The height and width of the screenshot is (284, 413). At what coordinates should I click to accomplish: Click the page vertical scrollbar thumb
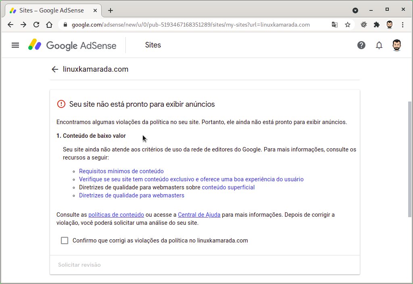(x=410, y=159)
